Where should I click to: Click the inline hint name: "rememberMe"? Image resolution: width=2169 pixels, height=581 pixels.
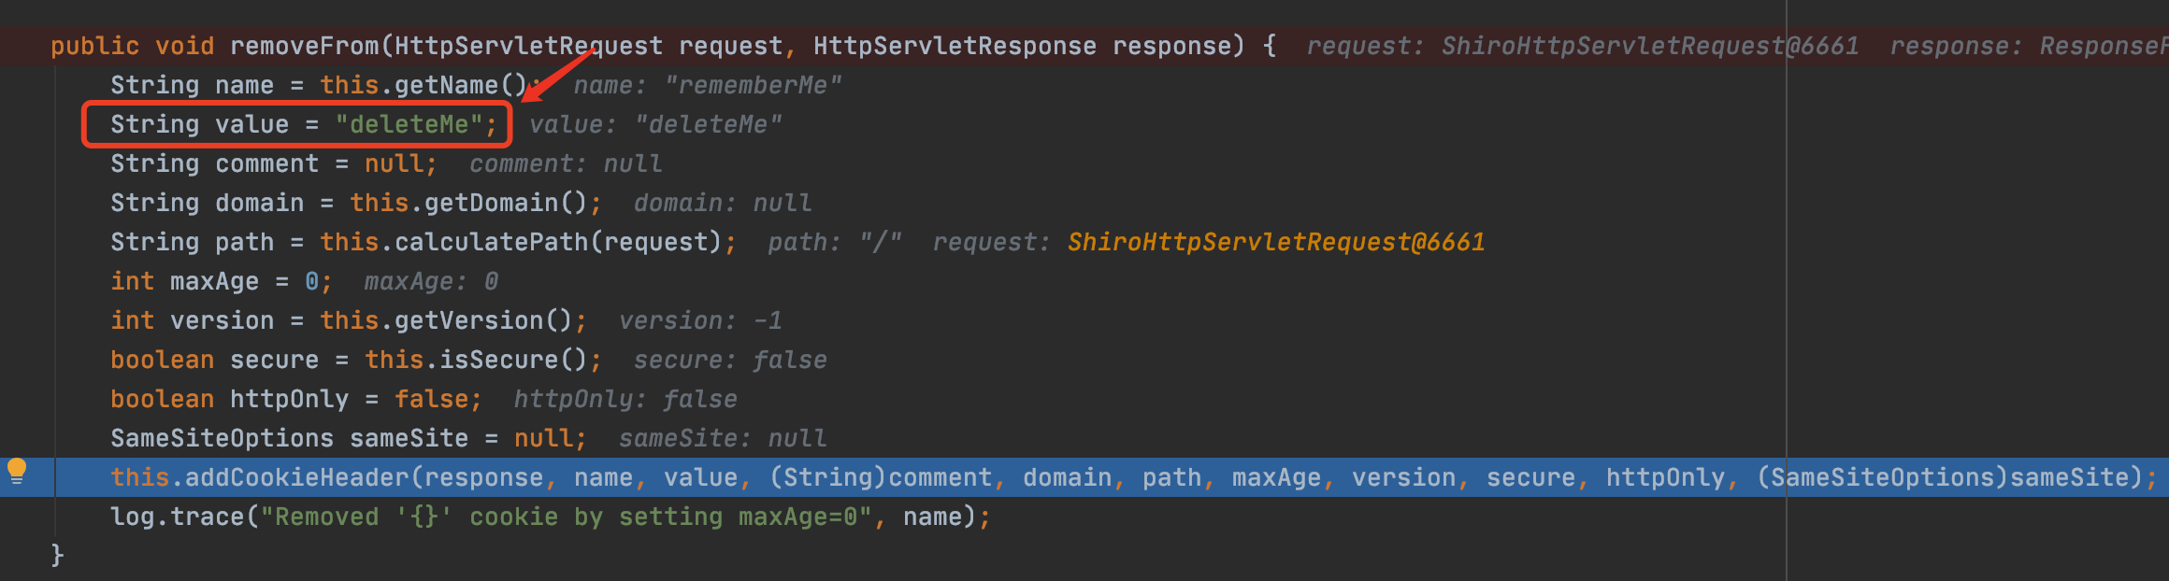[x=707, y=85]
